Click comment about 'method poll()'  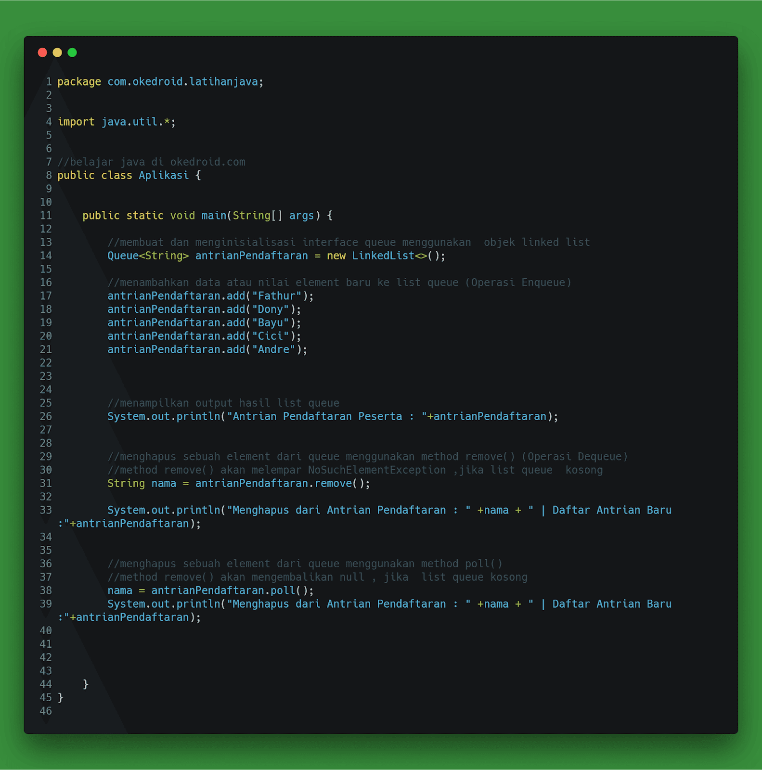[305, 564]
